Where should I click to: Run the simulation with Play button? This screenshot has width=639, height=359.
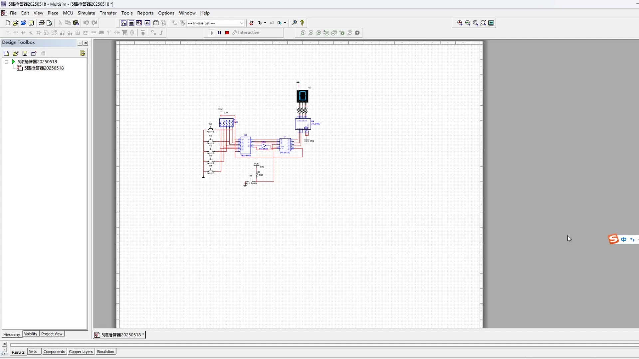212,33
